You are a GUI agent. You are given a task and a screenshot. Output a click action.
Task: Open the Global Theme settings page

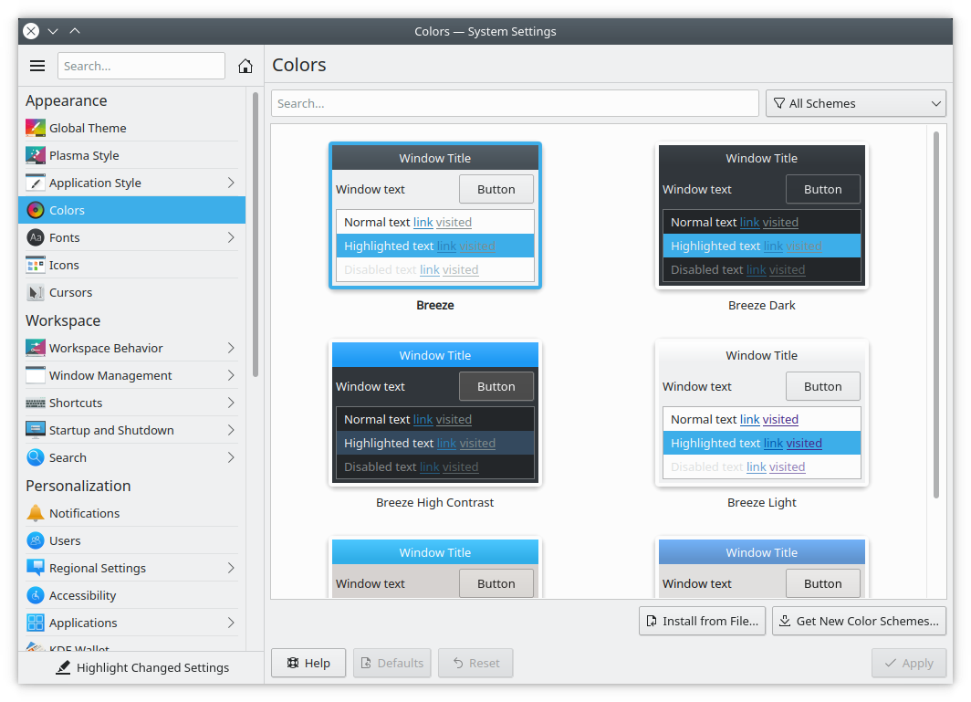point(132,128)
